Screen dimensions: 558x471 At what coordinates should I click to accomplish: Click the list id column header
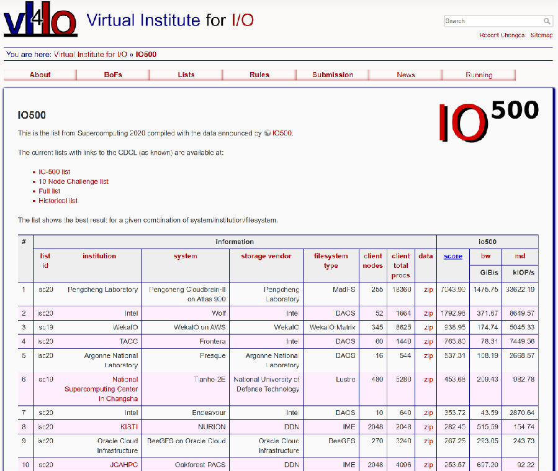45,260
